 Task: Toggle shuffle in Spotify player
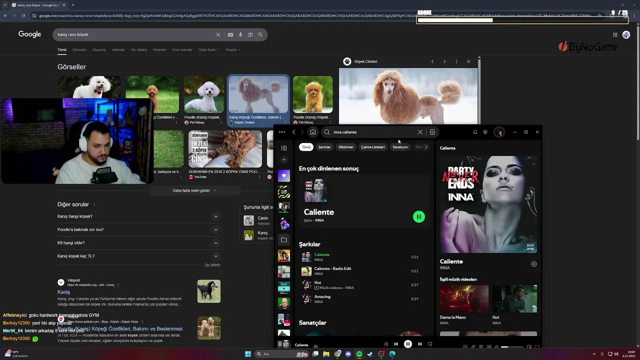point(385,344)
